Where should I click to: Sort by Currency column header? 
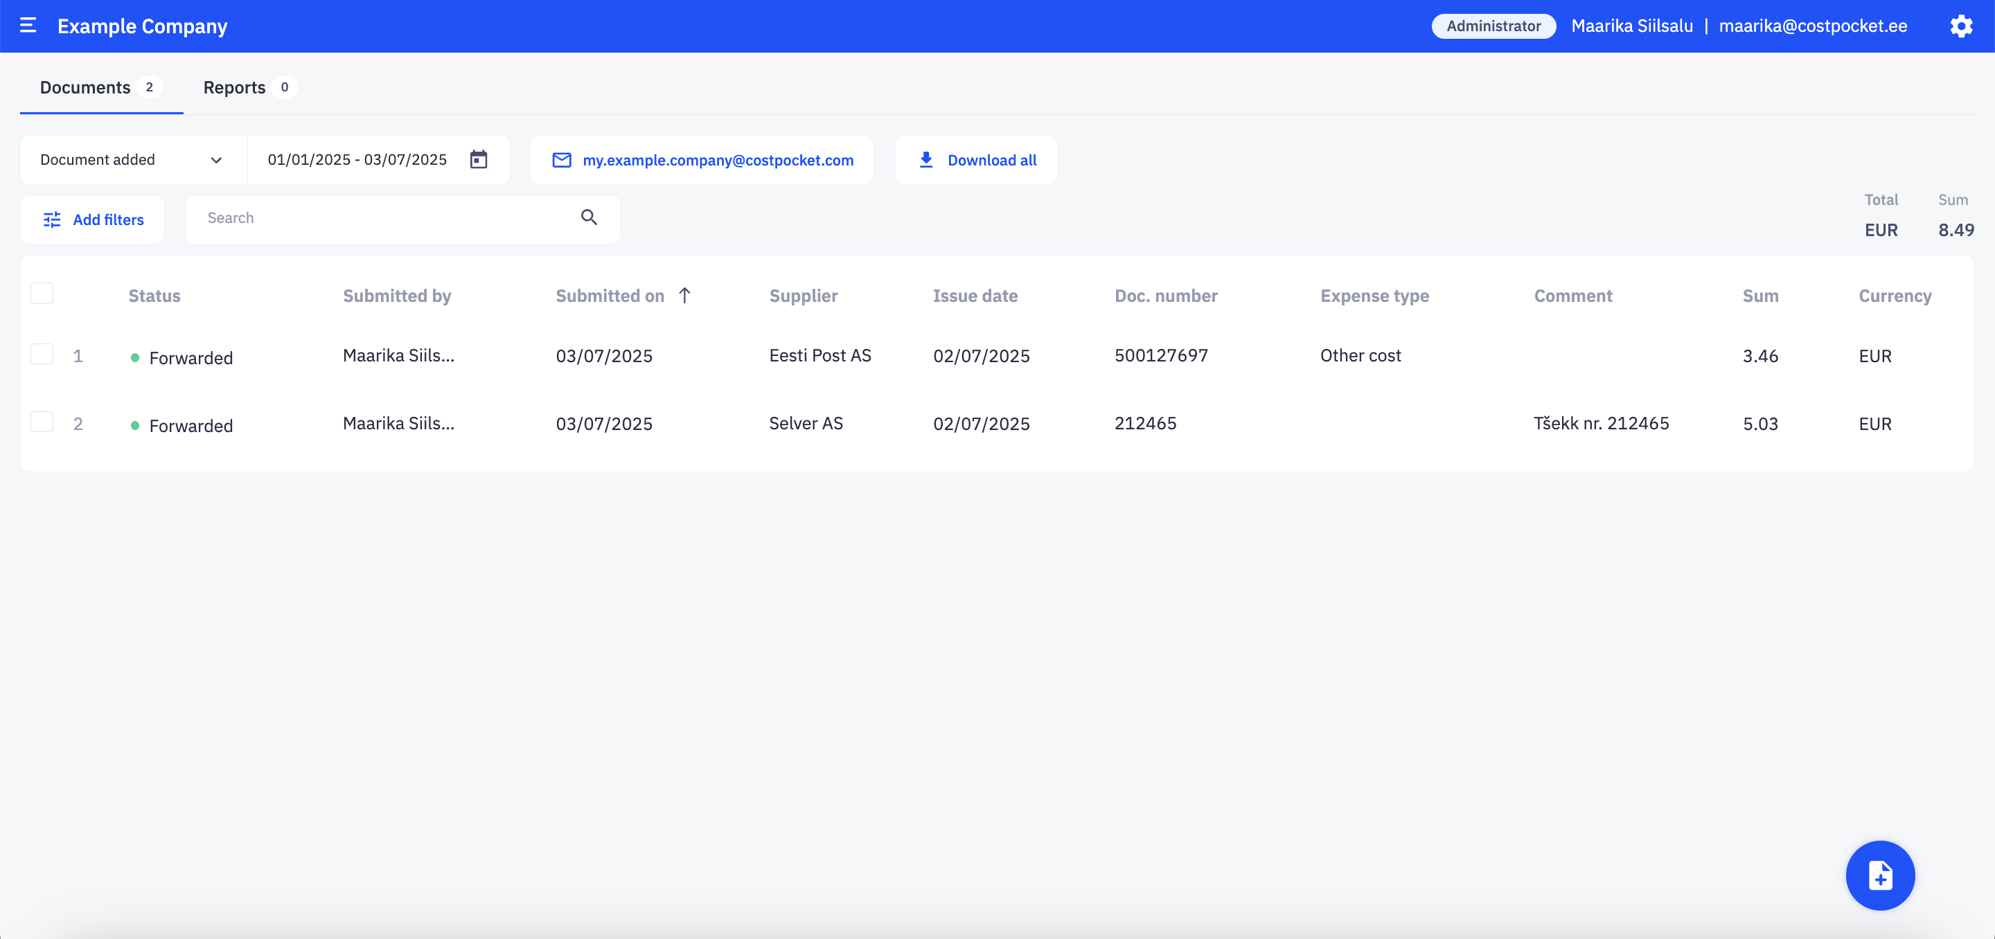click(x=1895, y=296)
